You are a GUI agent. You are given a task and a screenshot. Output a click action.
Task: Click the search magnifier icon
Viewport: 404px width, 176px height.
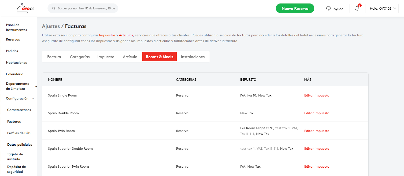tap(54, 8)
